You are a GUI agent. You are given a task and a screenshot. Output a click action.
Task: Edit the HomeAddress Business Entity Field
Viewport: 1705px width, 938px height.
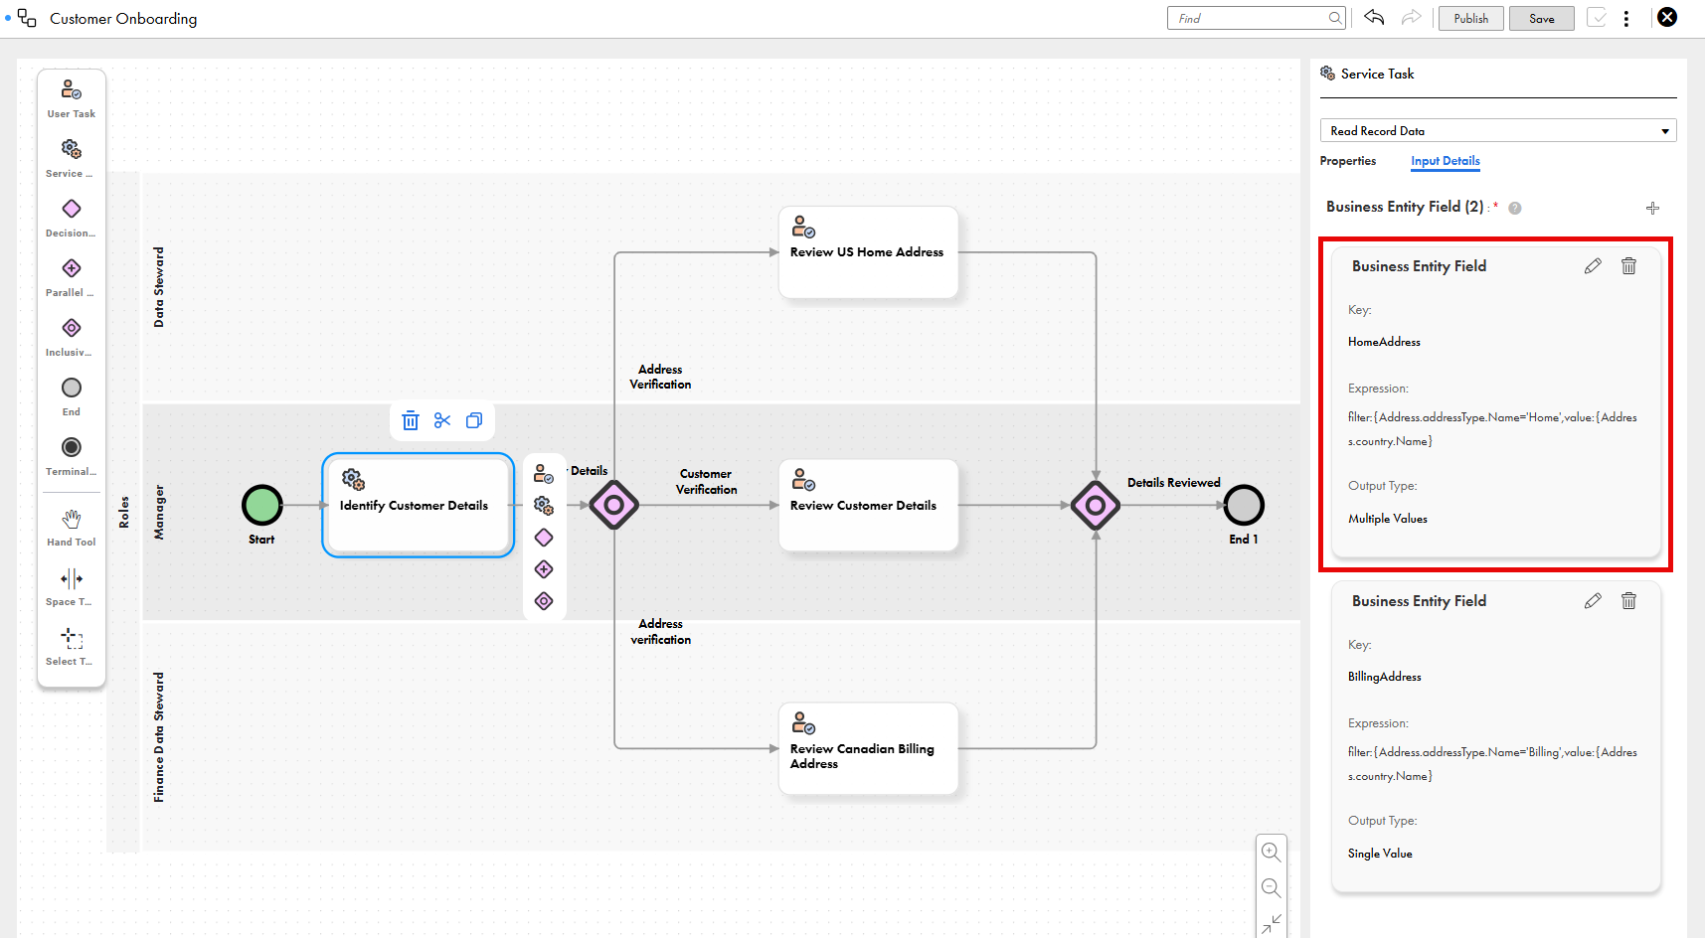(1593, 266)
